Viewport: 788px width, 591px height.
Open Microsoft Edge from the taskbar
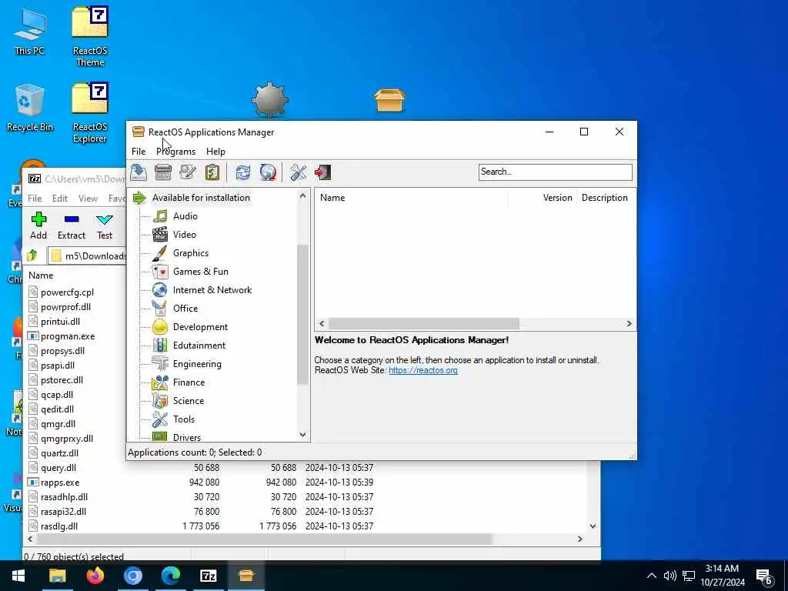170,576
